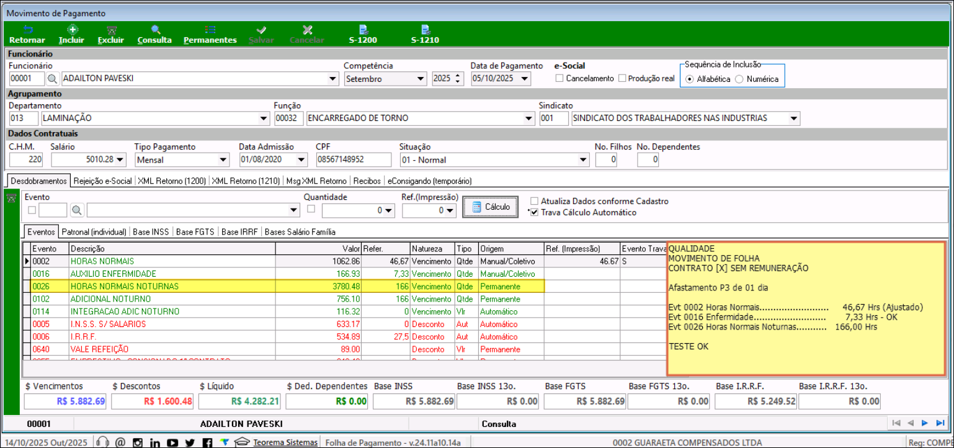The height and width of the screenshot is (448, 954).
Task: Open the Teorema Sistemas link
Action: (x=285, y=442)
